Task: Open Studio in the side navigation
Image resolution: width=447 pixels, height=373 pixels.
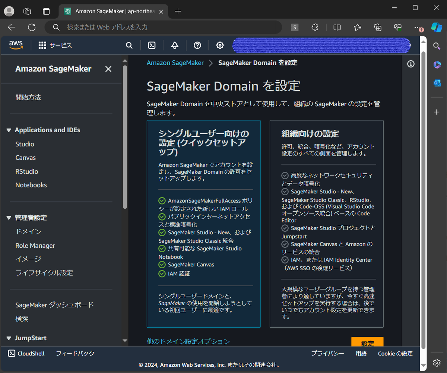Action: click(25, 144)
